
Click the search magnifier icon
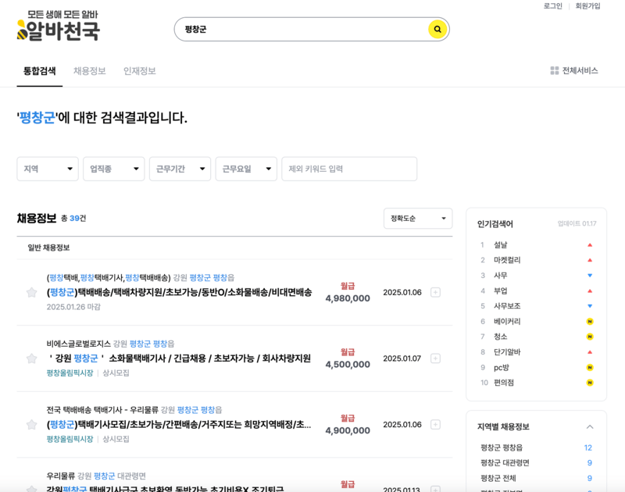pos(436,30)
